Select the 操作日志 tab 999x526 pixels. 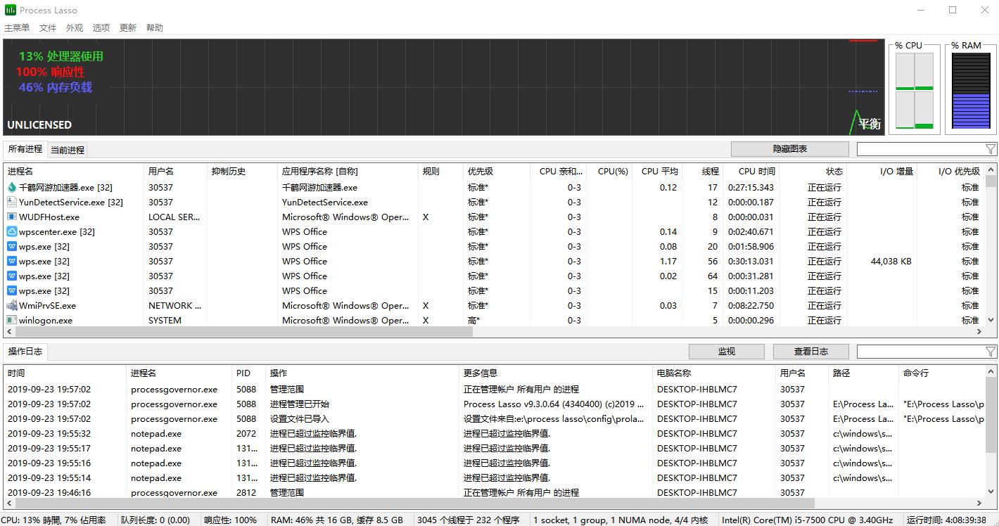25,351
